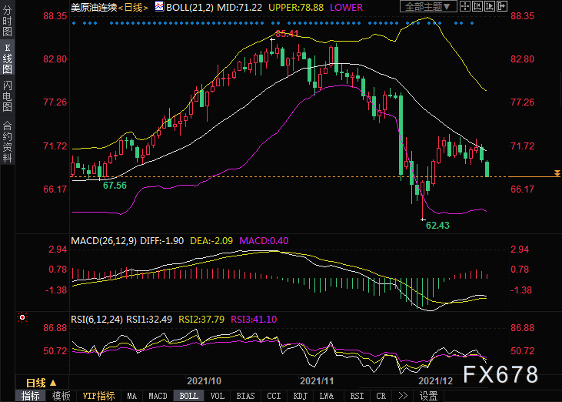This screenshot has height=402, width=562.
Task: Click the orange price marker arrow at right edge
Action: pyautogui.click(x=557, y=173)
